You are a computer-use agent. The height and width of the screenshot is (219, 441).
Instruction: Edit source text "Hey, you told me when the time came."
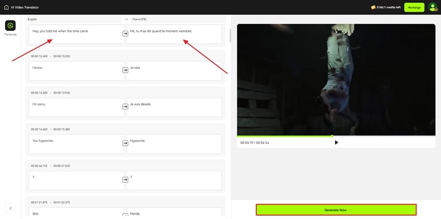click(x=76, y=34)
